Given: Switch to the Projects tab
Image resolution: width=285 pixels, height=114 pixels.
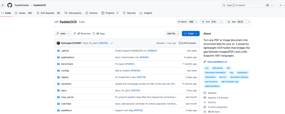Looking at the screenshot, I should [x=110, y=13].
